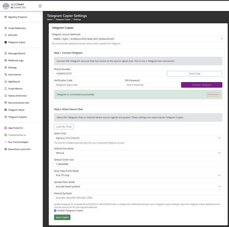Click the Telegram Copier sidebar icon

pos(6,42)
